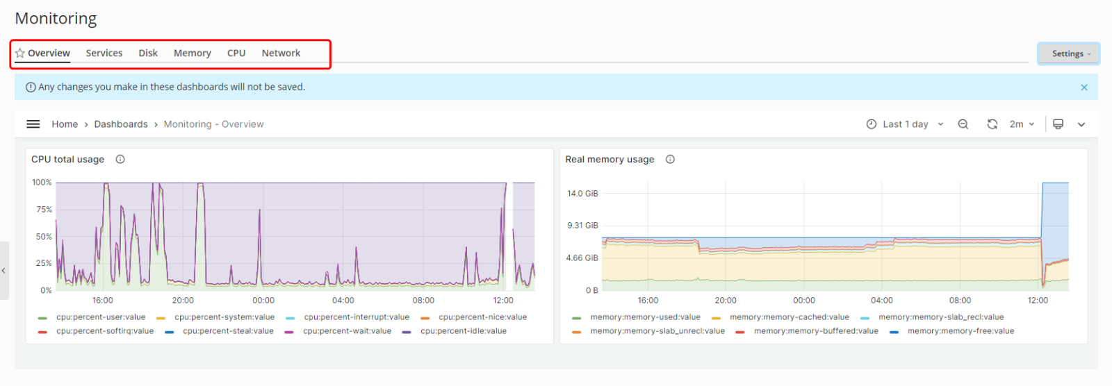Open the Settings dropdown button
The height and width of the screenshot is (386, 1112).
(1068, 53)
